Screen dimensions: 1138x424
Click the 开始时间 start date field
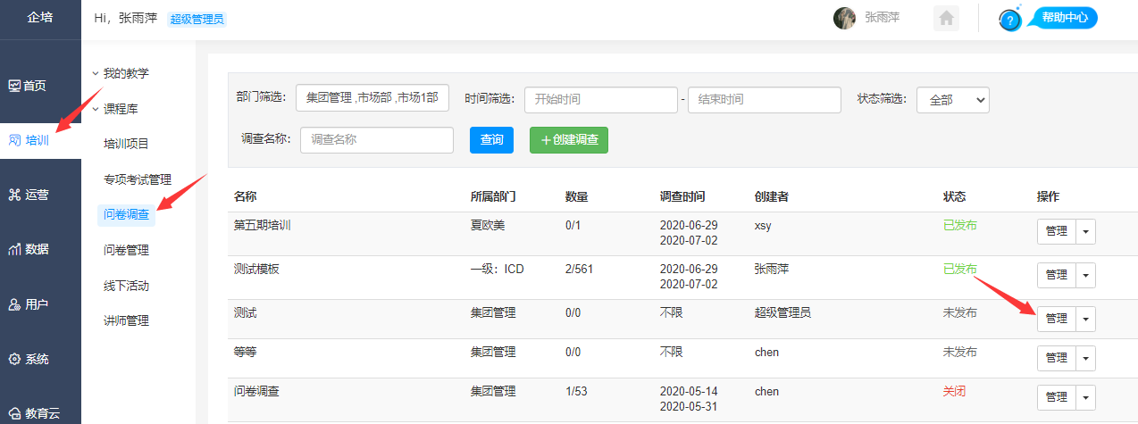coord(601,100)
